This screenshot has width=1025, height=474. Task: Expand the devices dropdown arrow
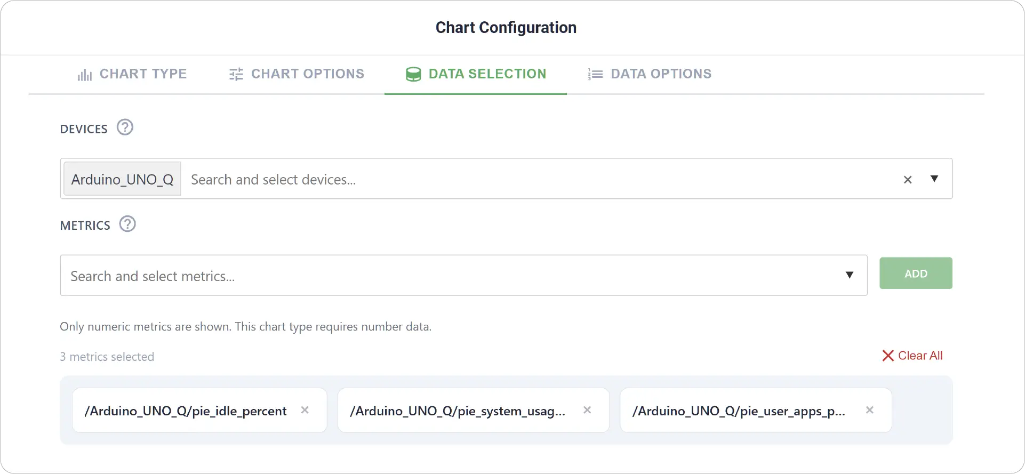coord(934,179)
